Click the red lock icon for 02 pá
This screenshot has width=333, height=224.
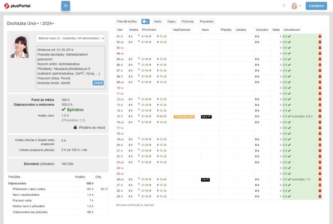coord(320,42)
